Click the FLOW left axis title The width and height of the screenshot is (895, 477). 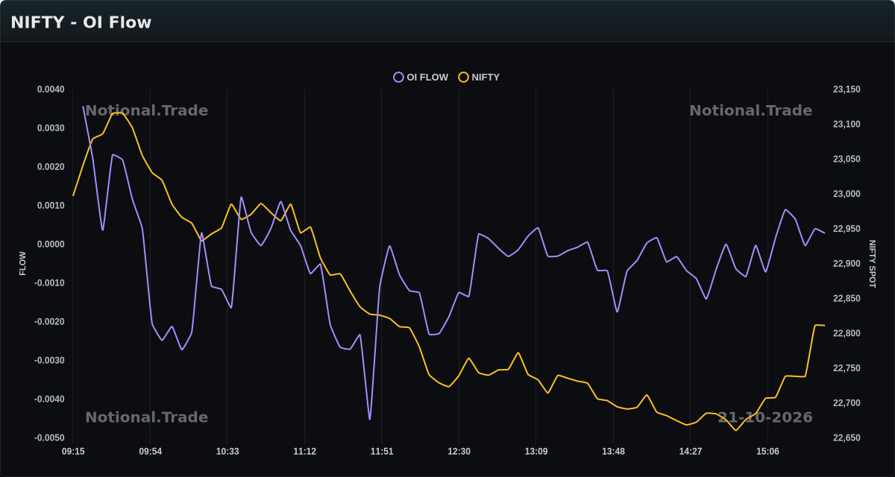[22, 264]
